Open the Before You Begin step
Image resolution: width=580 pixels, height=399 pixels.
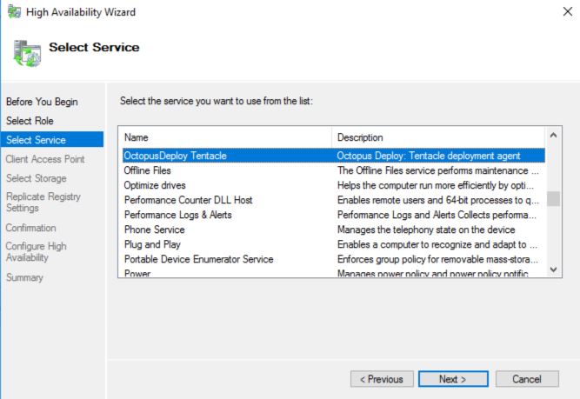tap(42, 102)
